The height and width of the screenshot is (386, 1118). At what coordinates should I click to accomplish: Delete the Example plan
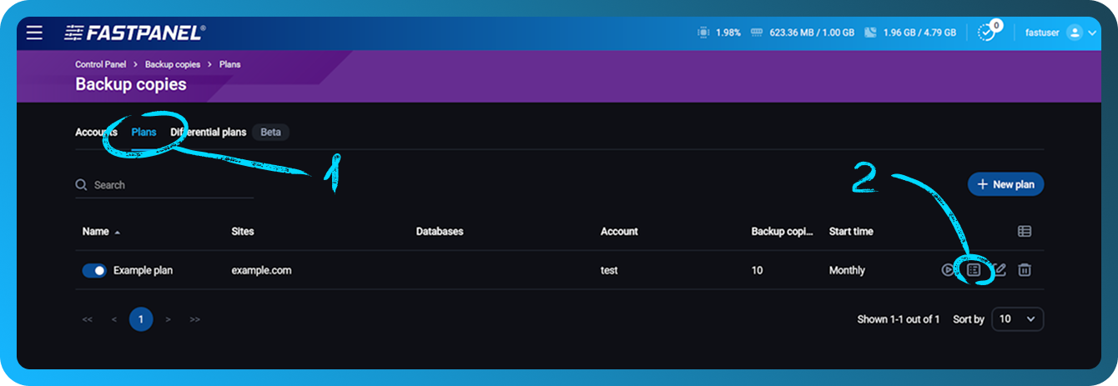(x=1025, y=270)
